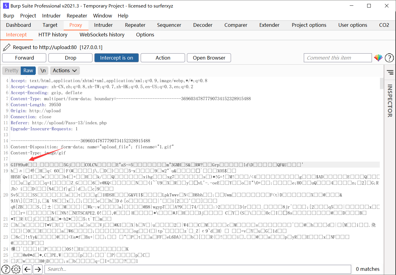Open the Repeater menu

(x=77, y=16)
